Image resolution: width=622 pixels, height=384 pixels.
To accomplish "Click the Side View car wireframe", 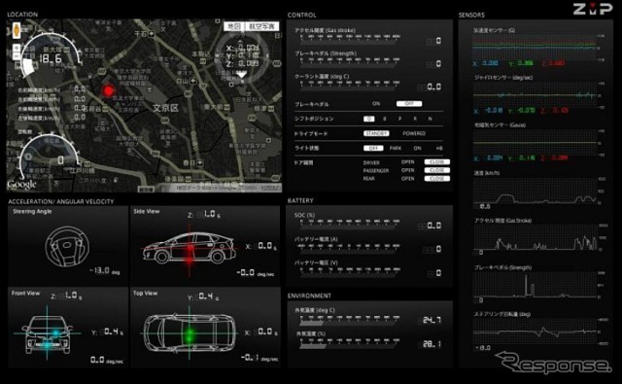I will 190,248.
